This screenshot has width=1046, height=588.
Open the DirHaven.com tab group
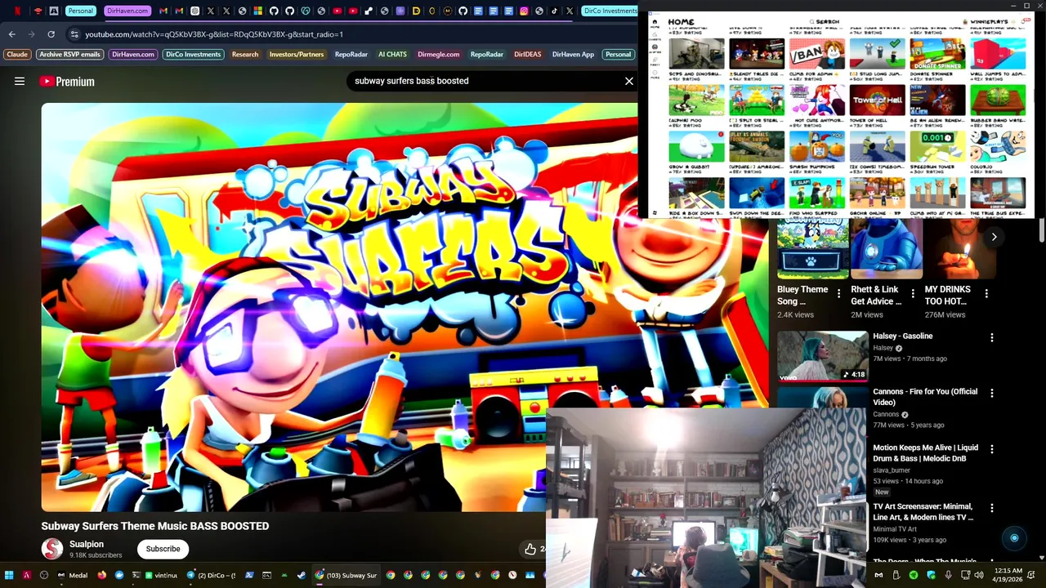[127, 11]
